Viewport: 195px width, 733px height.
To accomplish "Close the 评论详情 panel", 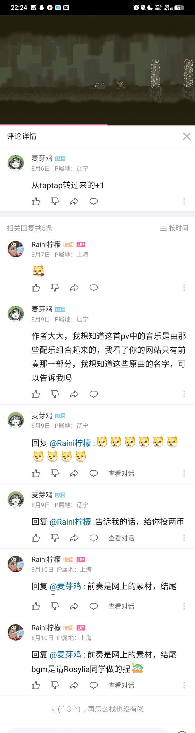I will point(187,136).
